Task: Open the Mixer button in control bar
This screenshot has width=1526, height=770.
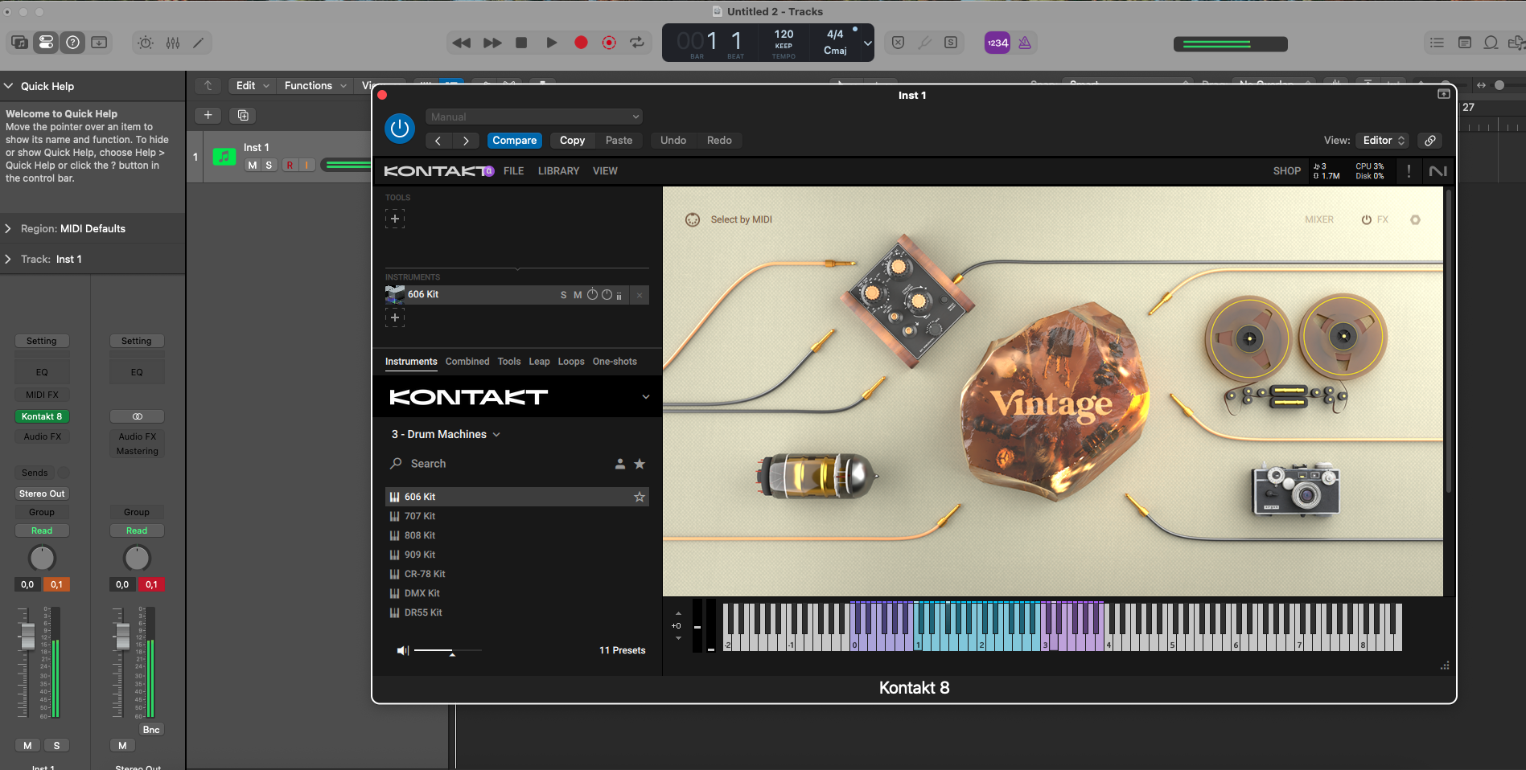Action: click(x=173, y=43)
